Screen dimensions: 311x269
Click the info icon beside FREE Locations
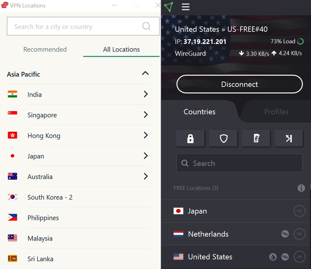(301, 188)
